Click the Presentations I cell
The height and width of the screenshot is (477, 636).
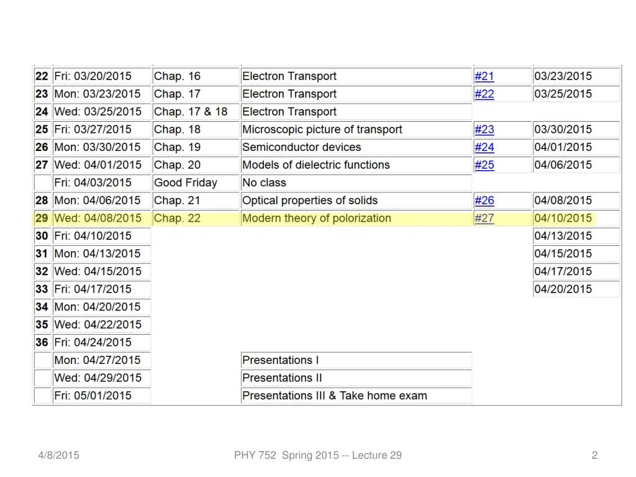click(281, 360)
